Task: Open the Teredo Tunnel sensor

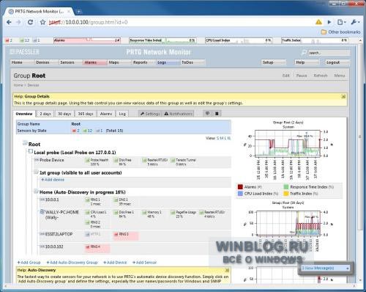Action: (x=184, y=162)
